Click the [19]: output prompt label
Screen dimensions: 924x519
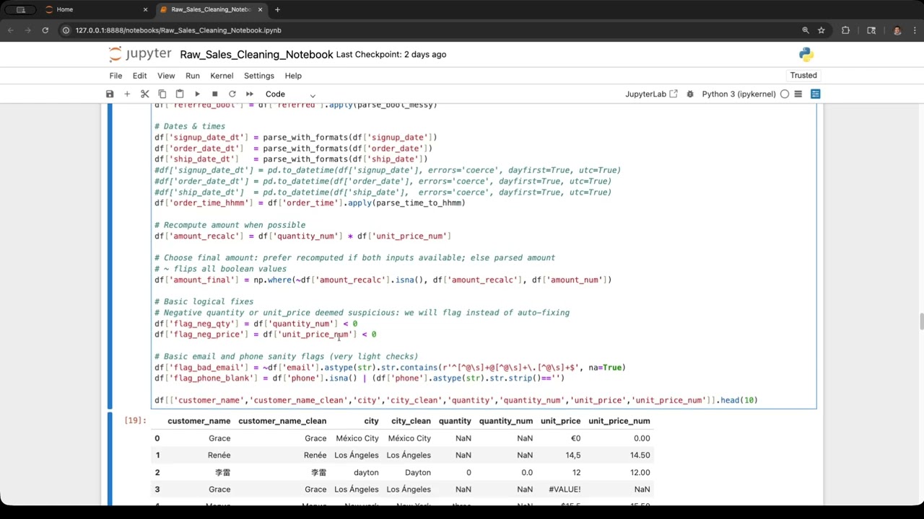(x=135, y=420)
